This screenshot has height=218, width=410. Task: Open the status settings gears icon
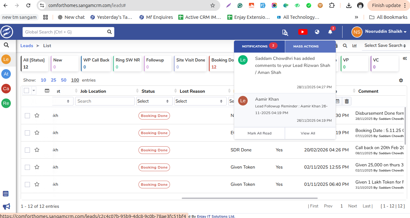tap(405, 59)
